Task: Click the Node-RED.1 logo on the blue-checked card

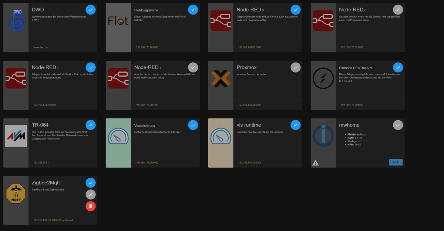Action: pos(16,78)
